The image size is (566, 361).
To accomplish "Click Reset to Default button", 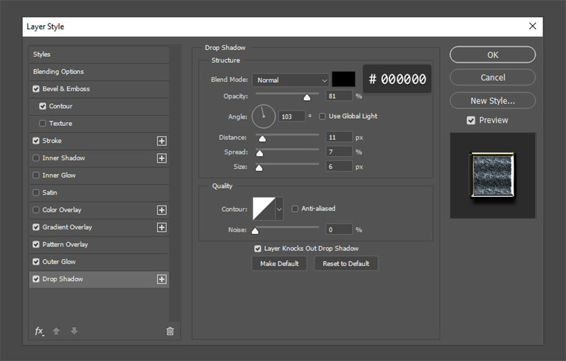I will (346, 263).
